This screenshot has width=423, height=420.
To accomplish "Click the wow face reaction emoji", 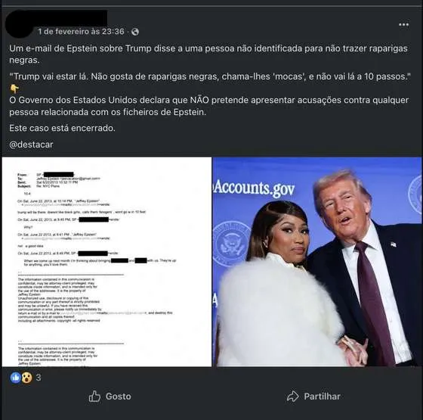I will click(x=26, y=378).
